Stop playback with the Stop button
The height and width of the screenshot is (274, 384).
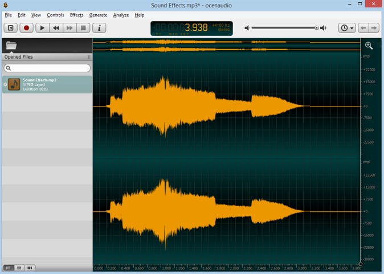pos(83,28)
